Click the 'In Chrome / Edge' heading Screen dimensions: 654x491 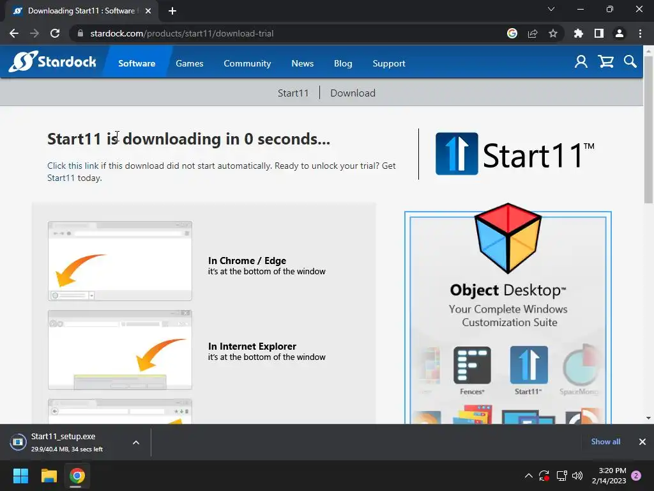(247, 261)
